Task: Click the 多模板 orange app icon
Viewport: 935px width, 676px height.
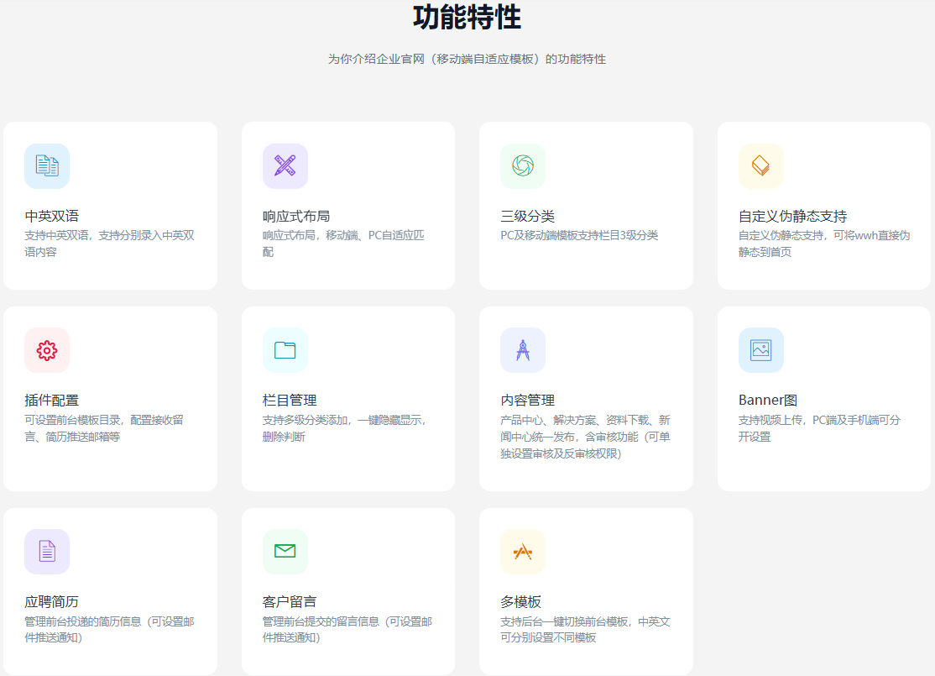Action: (523, 552)
